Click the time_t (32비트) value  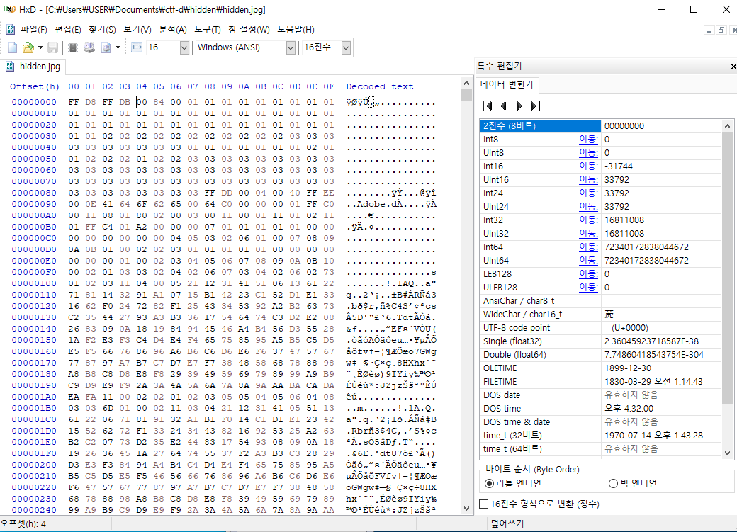(x=653, y=436)
